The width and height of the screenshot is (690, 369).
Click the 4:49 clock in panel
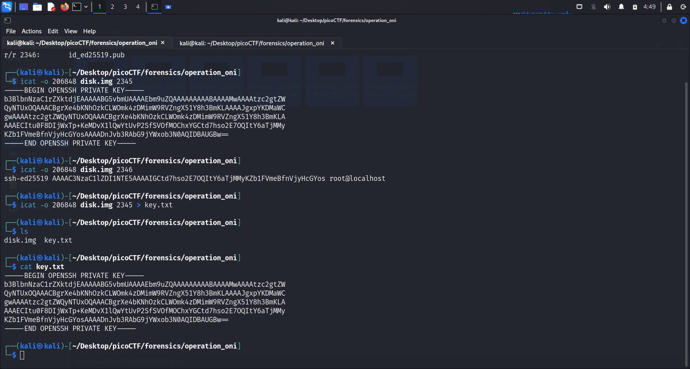pos(649,7)
